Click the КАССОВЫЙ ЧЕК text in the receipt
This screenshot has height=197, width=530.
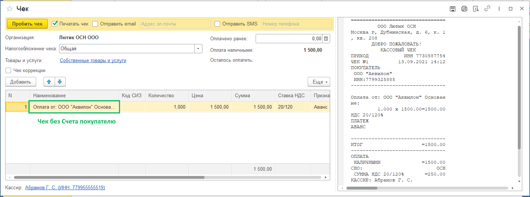point(398,50)
